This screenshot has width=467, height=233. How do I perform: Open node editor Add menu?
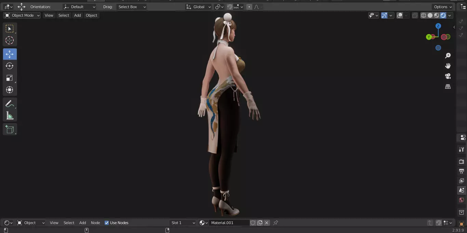tap(83, 223)
